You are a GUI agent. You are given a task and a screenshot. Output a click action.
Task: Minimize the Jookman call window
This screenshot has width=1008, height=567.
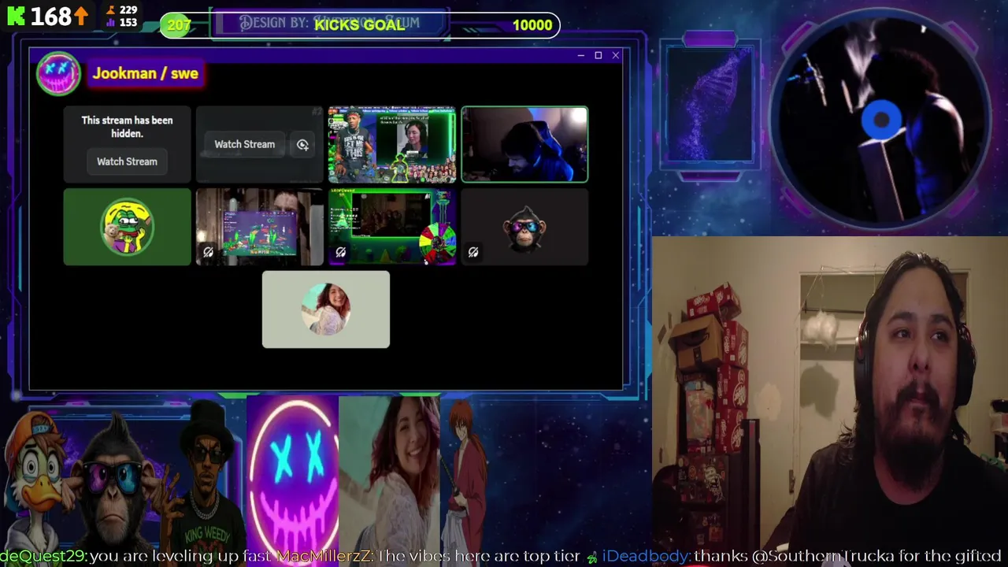580,55
